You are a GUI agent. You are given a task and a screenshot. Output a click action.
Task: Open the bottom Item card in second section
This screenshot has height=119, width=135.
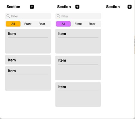78,94
